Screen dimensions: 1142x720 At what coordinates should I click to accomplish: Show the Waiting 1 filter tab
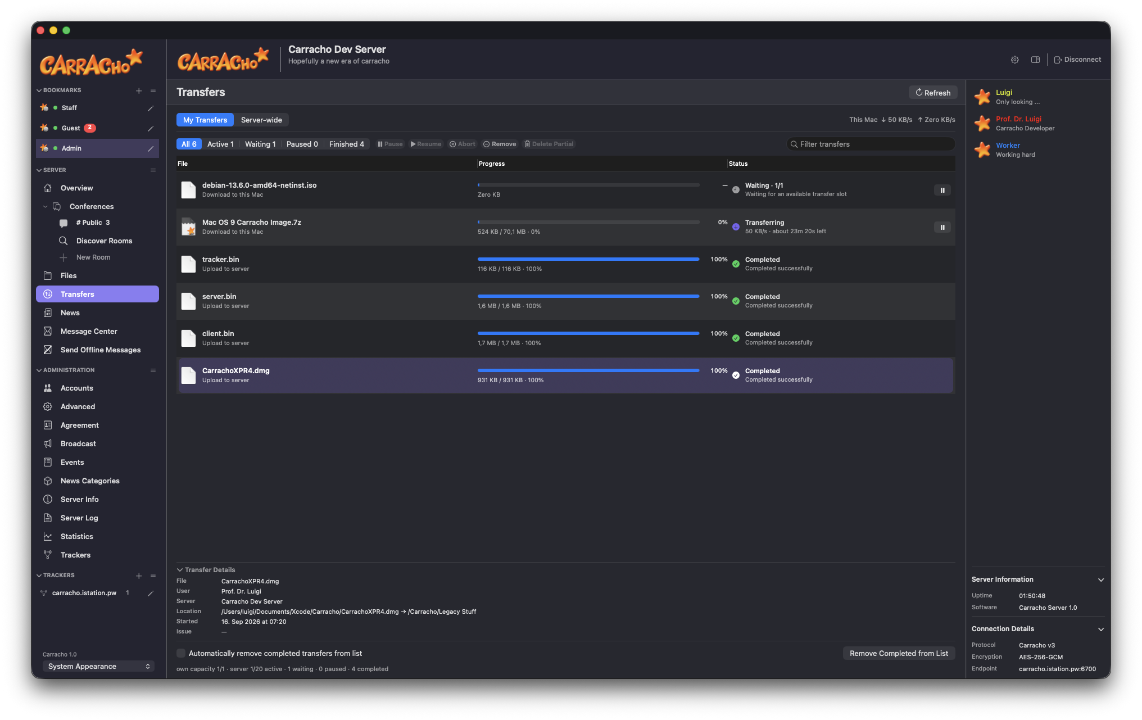point(260,144)
